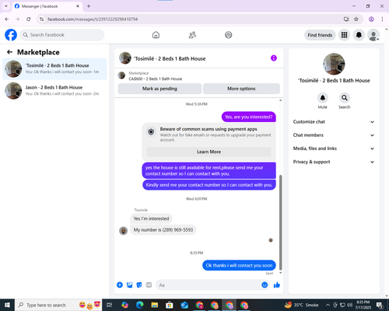Choose a sticker from the composer
The height and width of the screenshot is (311, 389).
coord(139,285)
